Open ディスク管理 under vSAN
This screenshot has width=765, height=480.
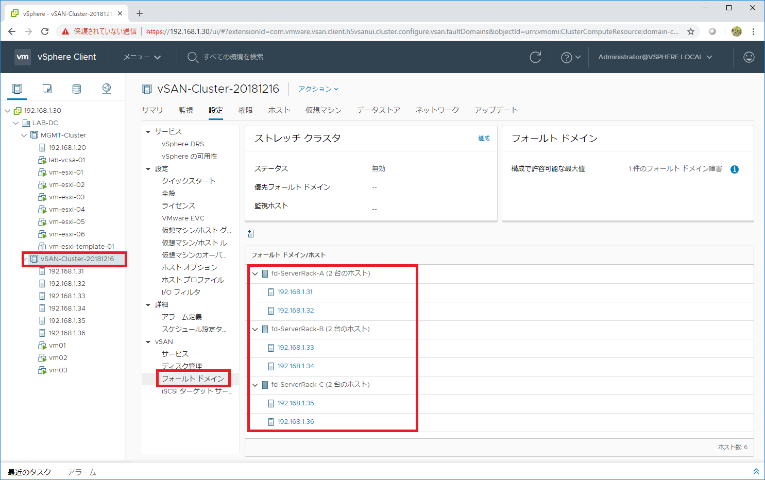[x=182, y=367]
